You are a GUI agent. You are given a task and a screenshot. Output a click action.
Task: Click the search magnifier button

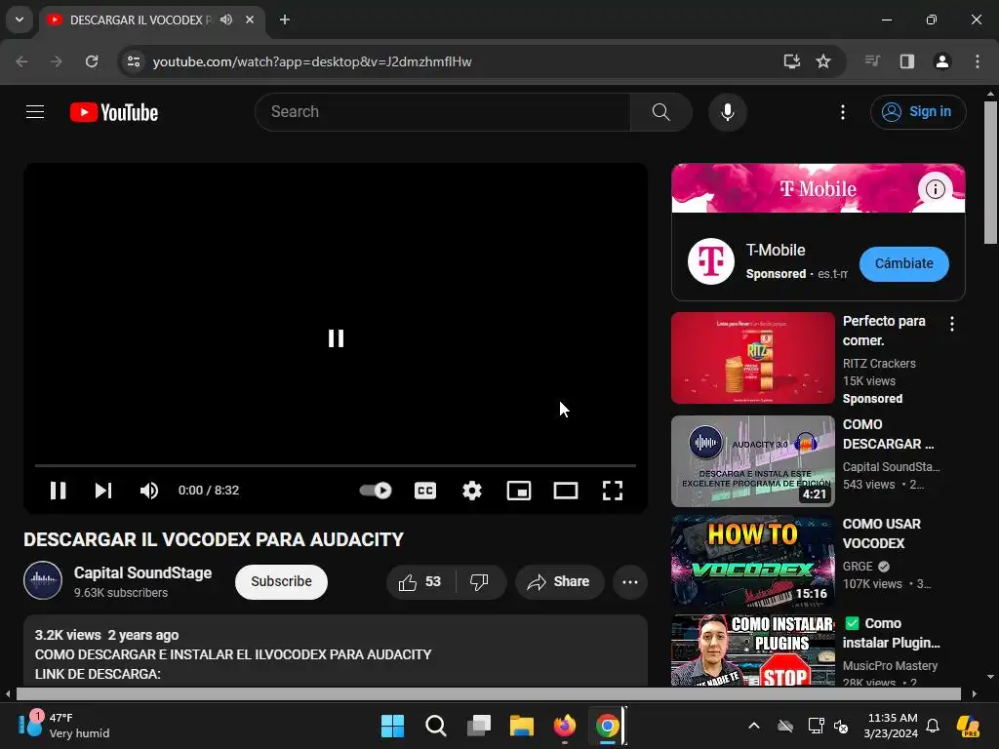(661, 112)
